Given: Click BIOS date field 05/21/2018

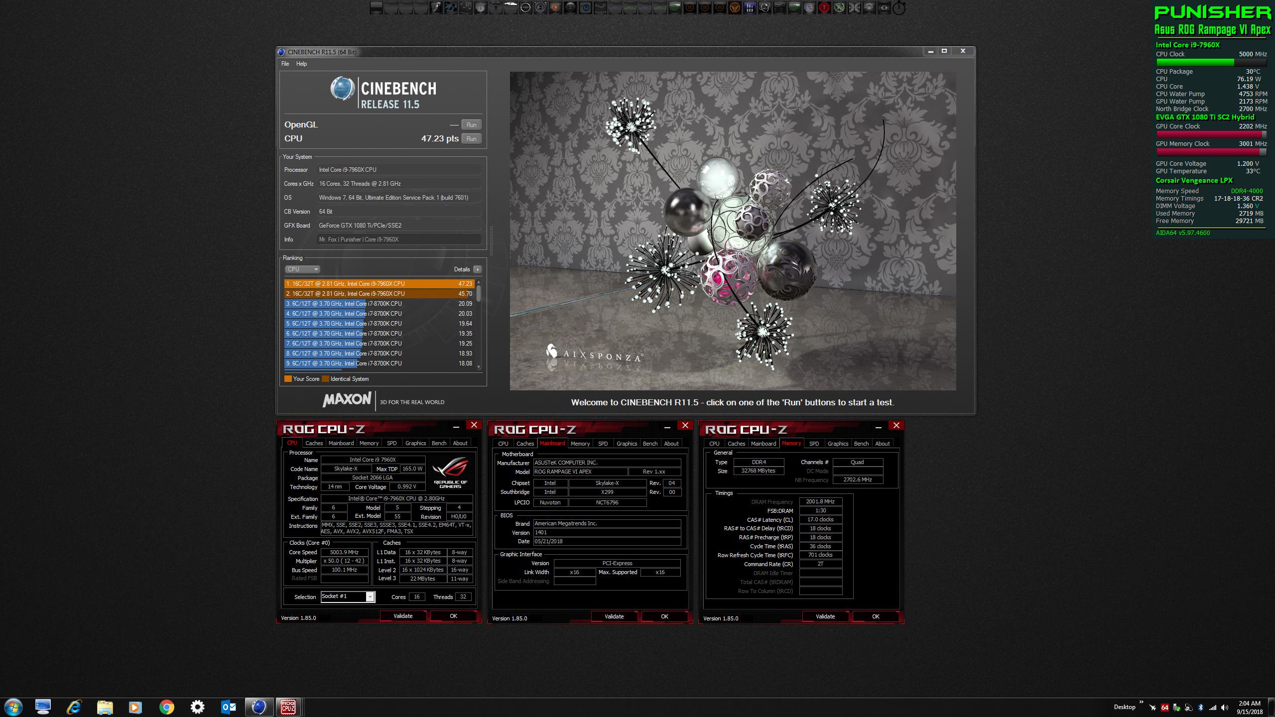Looking at the screenshot, I should [607, 542].
